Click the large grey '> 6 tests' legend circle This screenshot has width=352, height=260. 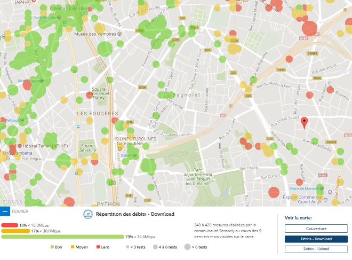pyautogui.click(x=188, y=247)
